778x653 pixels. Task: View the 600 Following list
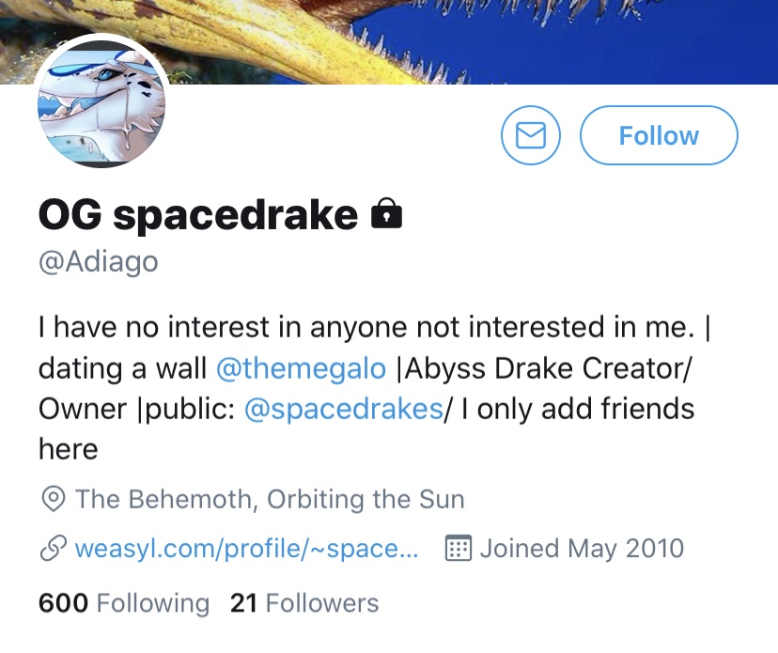point(124,603)
